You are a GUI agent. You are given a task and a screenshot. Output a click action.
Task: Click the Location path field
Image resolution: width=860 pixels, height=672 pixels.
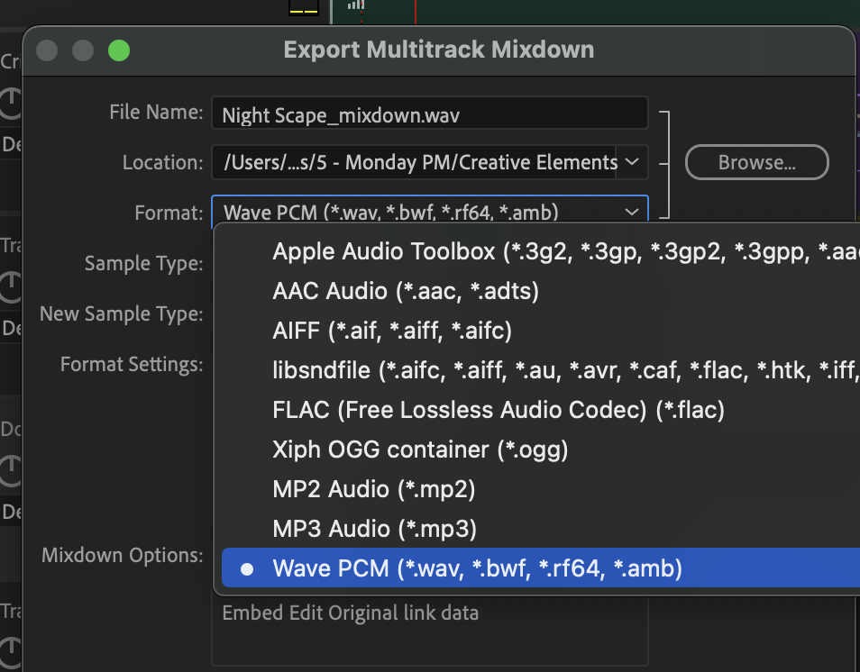(x=415, y=163)
